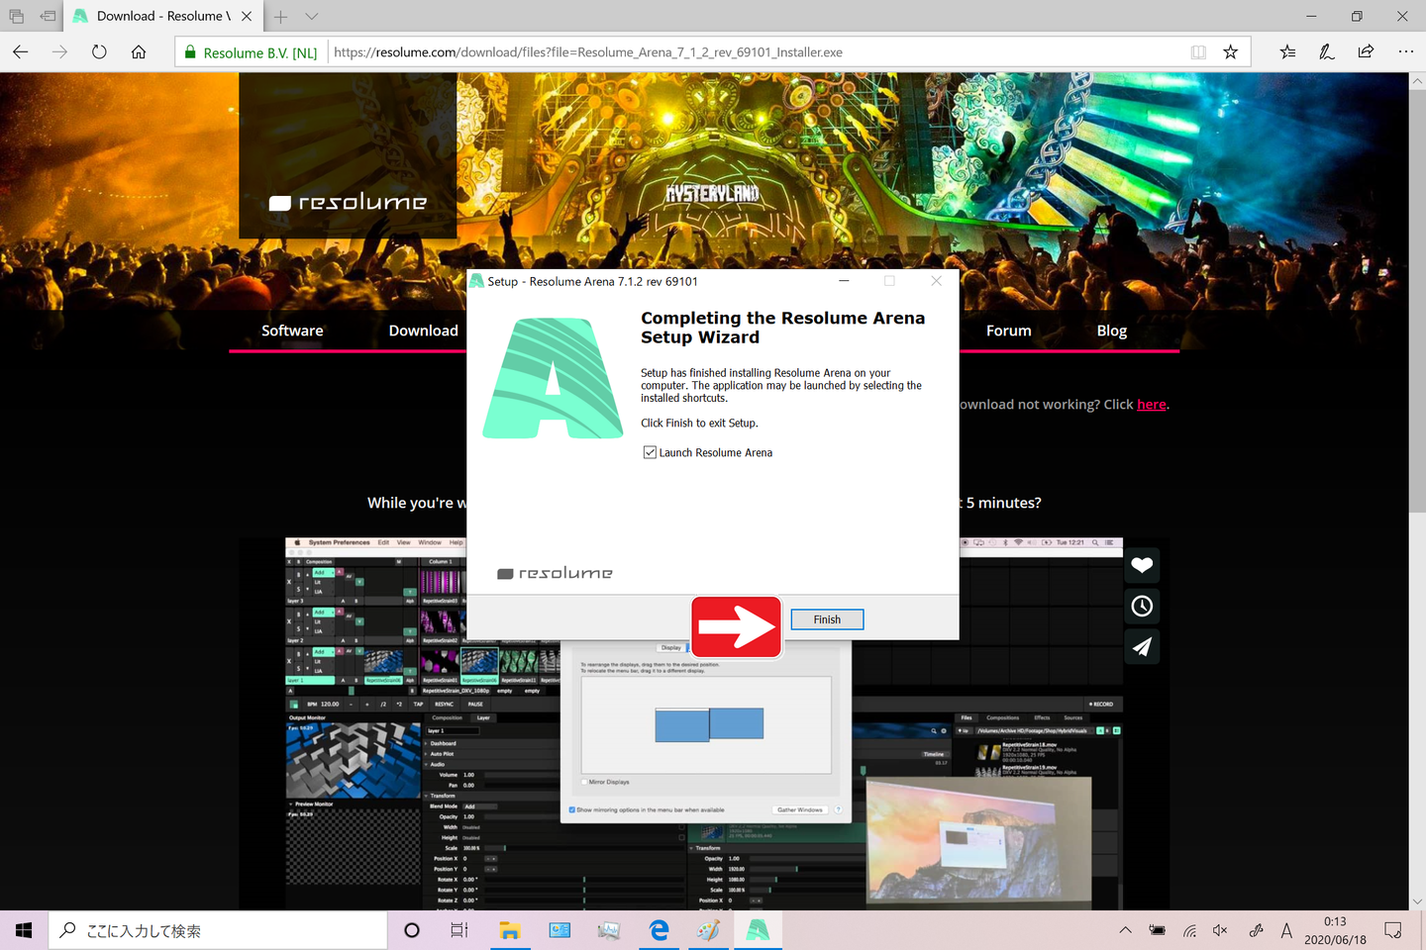Open Task View on taskbar
Screen dimensions: 1426x950
pos(459,930)
